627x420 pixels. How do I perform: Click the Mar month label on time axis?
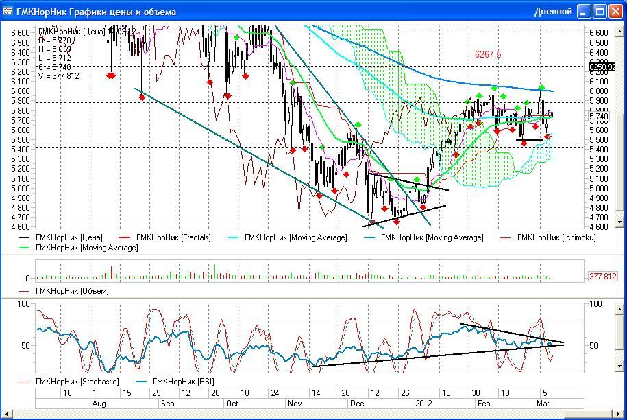(543, 403)
